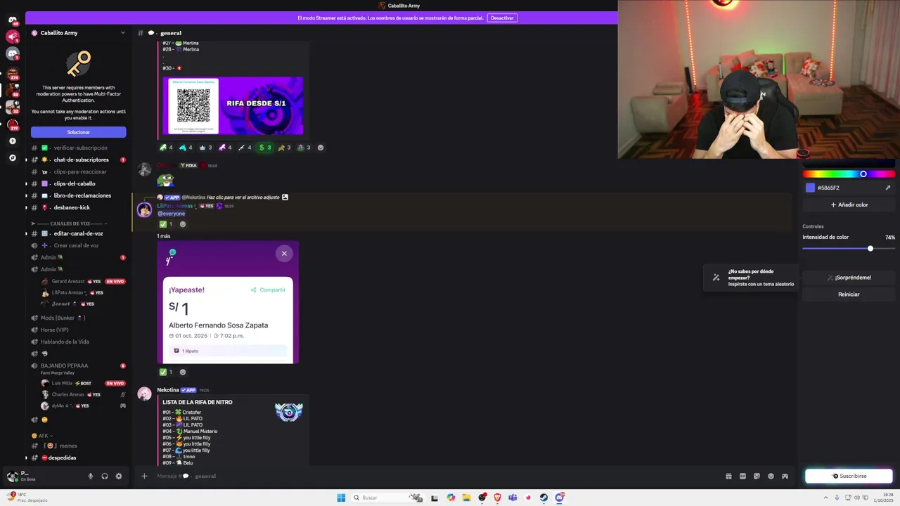Add reaction after the raffle reactions row
Image resolution: width=900 pixels, height=506 pixels.
pos(321,148)
